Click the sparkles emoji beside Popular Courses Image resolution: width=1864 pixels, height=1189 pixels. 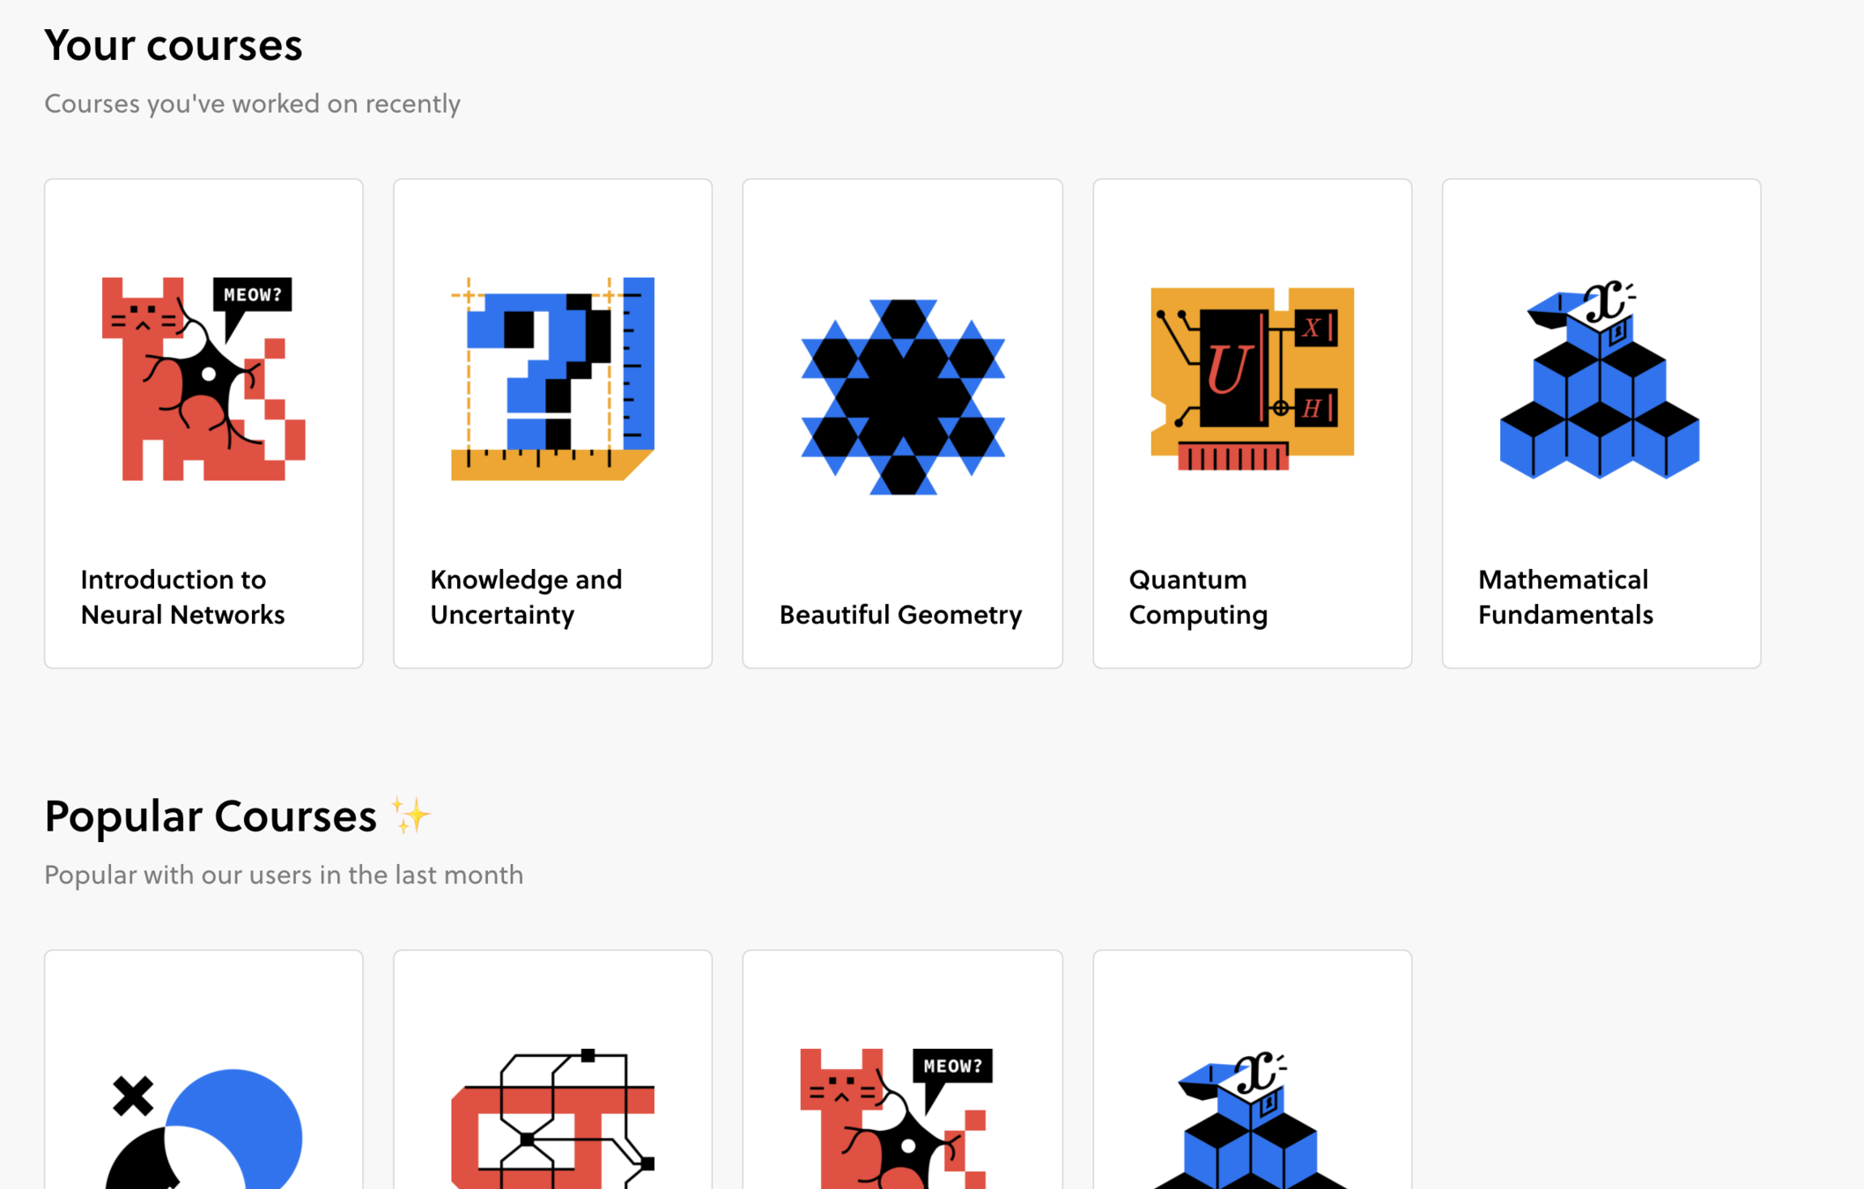411,815
